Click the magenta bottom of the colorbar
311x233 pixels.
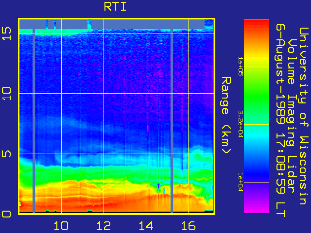tap(257, 209)
